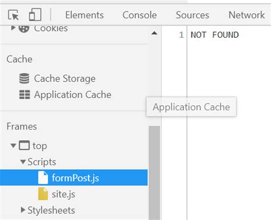
Task: Open the Console tab
Action: [140, 15]
